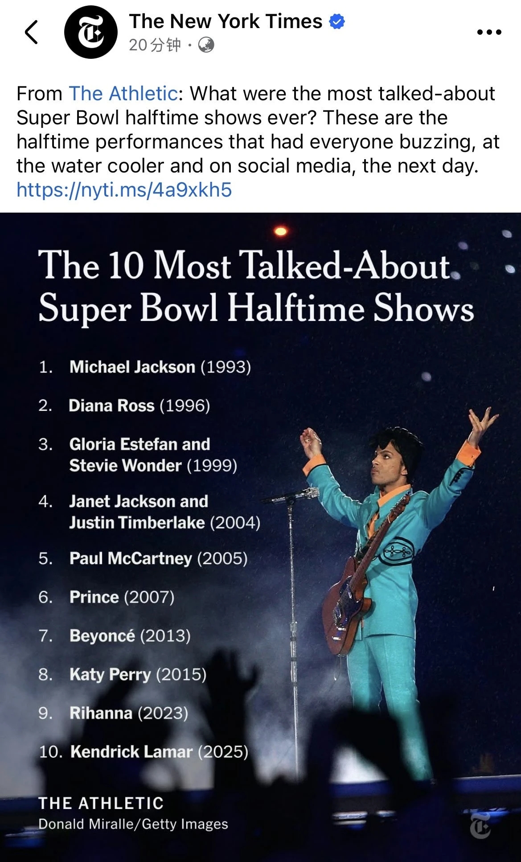Viewport: 521px width, 862px height.
Task: Open The New York Times page name
Action: 226,21
